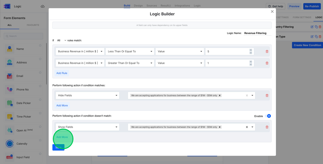Switch to the Favourite elements tab
The height and width of the screenshot is (164, 323).
(x=33, y=25)
